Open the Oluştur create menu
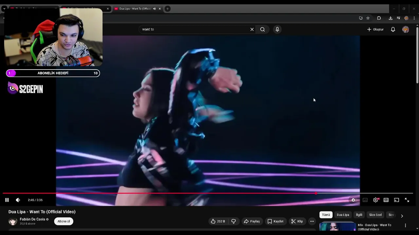 [x=375, y=29]
